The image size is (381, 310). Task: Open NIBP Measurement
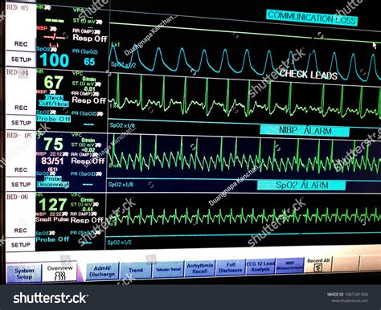(290, 266)
